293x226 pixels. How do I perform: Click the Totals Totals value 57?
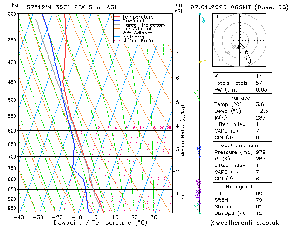tap(259, 83)
